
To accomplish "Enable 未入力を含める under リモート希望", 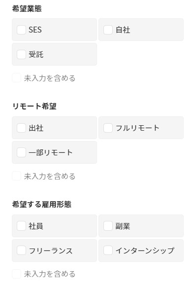I will (x=16, y=176).
